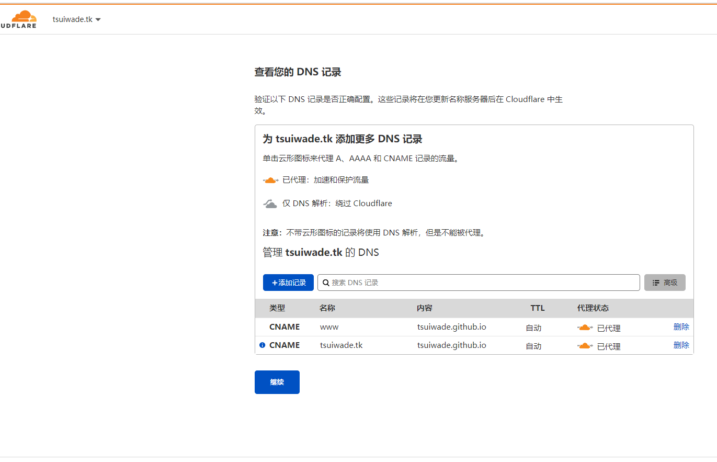The image size is (717, 462).
Task: Click the grey 仅 DNS 解析 cloud icon
Action: click(270, 204)
